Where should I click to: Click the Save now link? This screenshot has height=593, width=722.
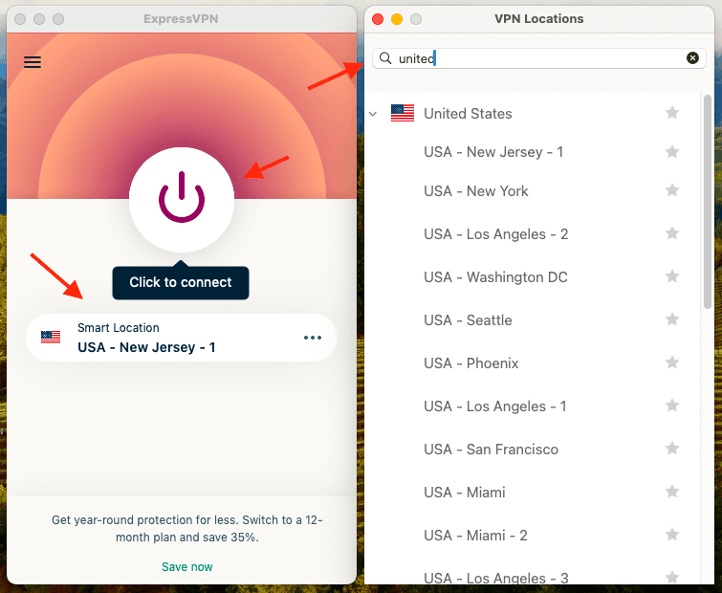click(x=186, y=567)
